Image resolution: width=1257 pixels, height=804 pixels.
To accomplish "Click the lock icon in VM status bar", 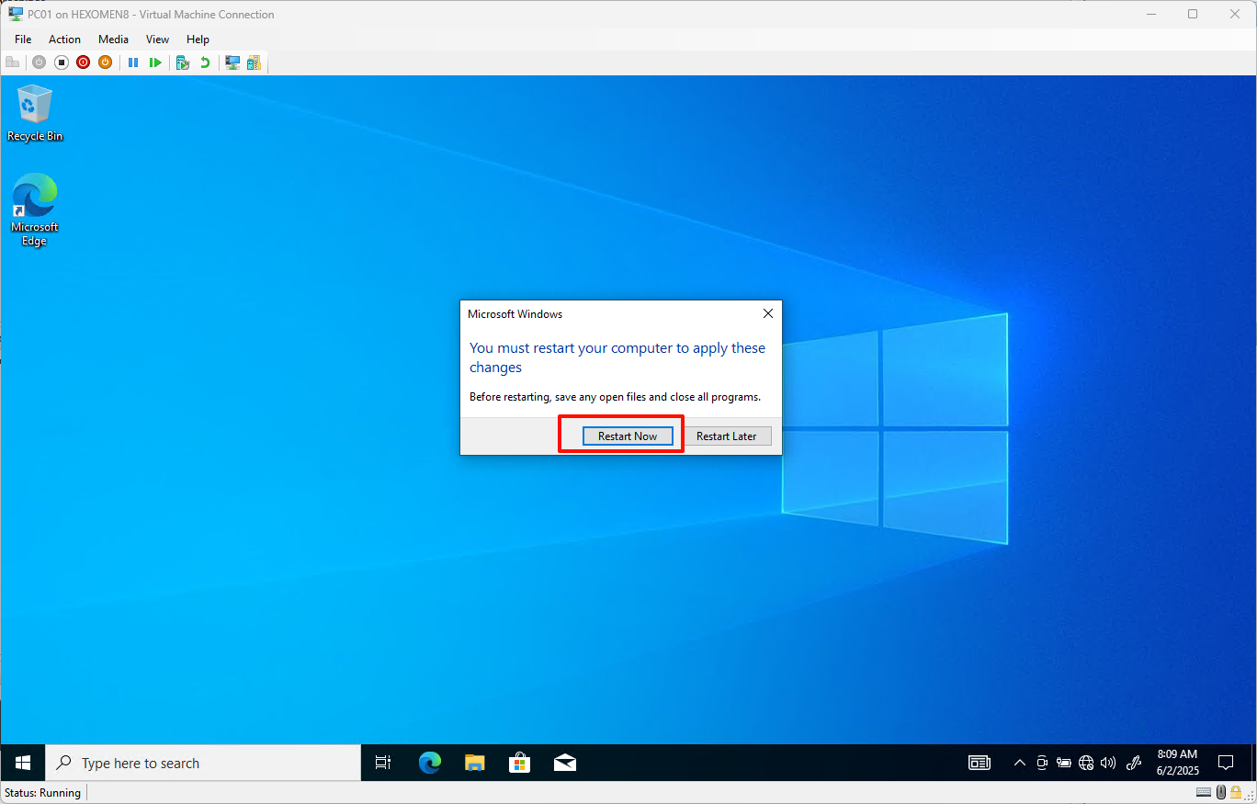I will click(x=1236, y=792).
